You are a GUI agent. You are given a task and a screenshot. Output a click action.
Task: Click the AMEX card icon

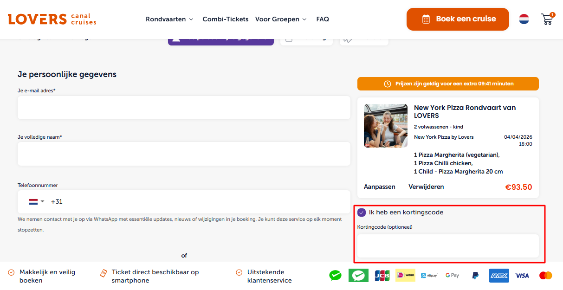coord(498,276)
